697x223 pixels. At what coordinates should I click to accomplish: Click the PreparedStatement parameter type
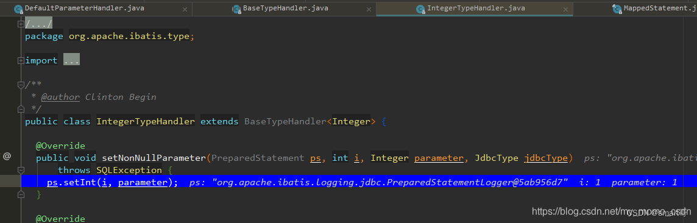coord(257,158)
